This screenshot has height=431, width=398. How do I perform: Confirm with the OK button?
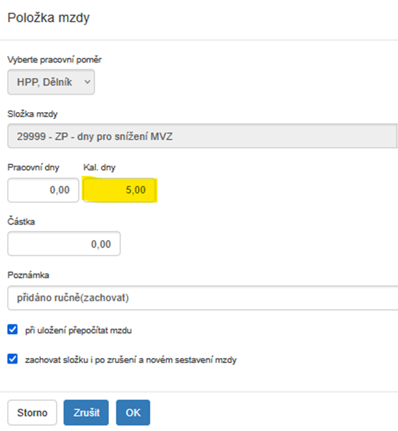coord(133,413)
